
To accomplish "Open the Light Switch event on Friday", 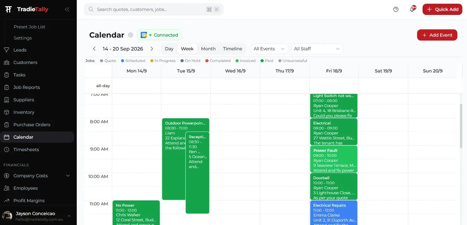I will click(334, 105).
